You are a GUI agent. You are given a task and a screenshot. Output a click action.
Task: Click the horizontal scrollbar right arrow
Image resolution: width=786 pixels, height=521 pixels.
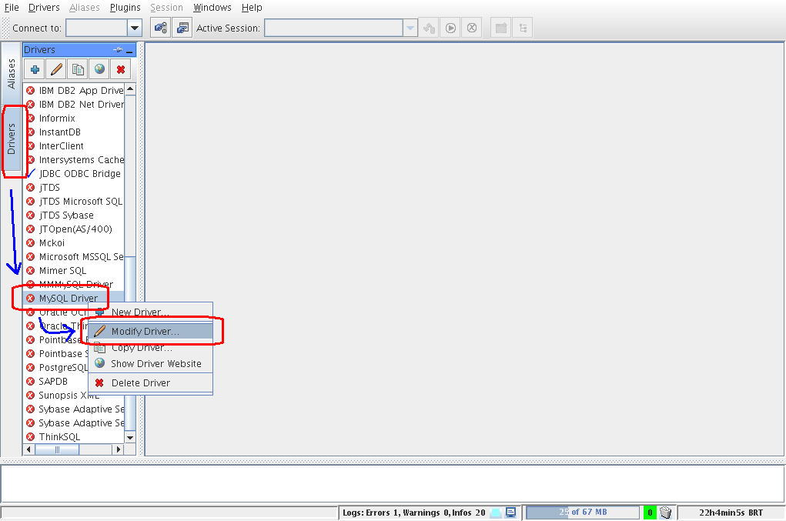click(119, 449)
